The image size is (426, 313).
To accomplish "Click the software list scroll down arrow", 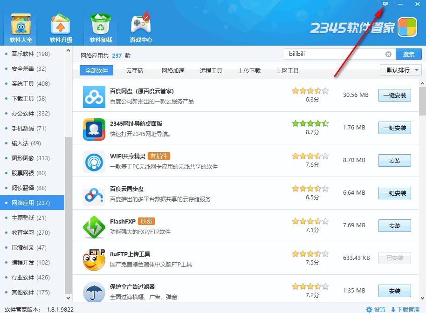I will (422, 298).
